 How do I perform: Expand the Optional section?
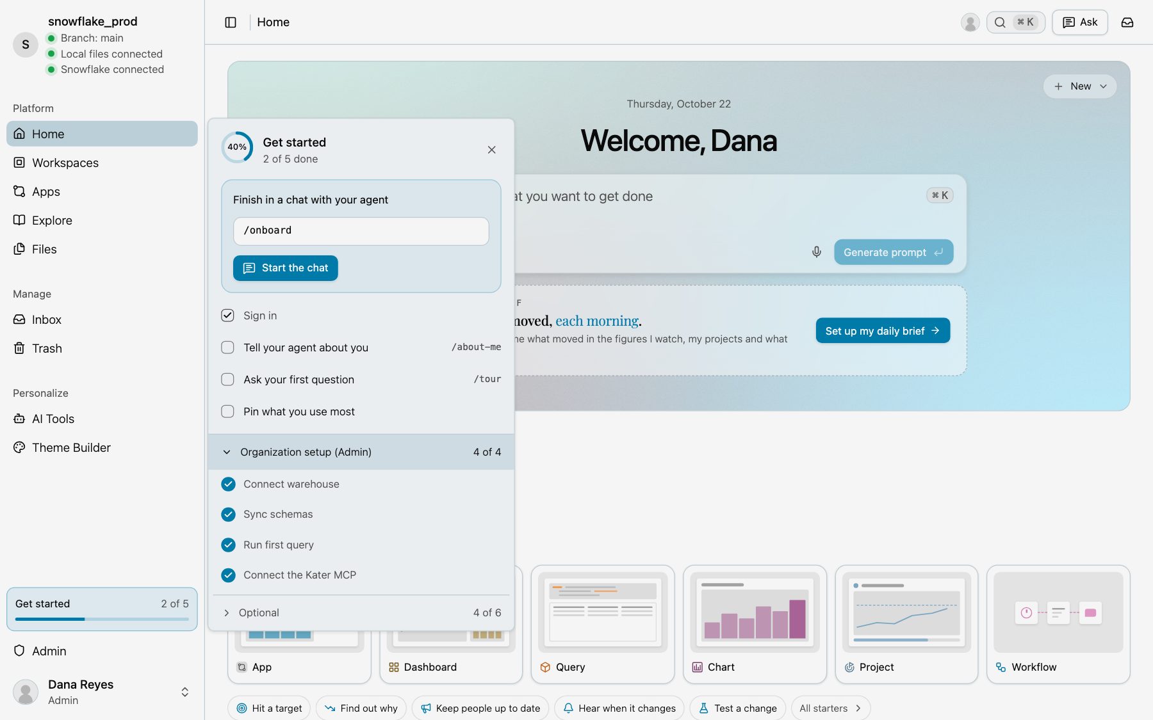pyautogui.click(x=361, y=612)
